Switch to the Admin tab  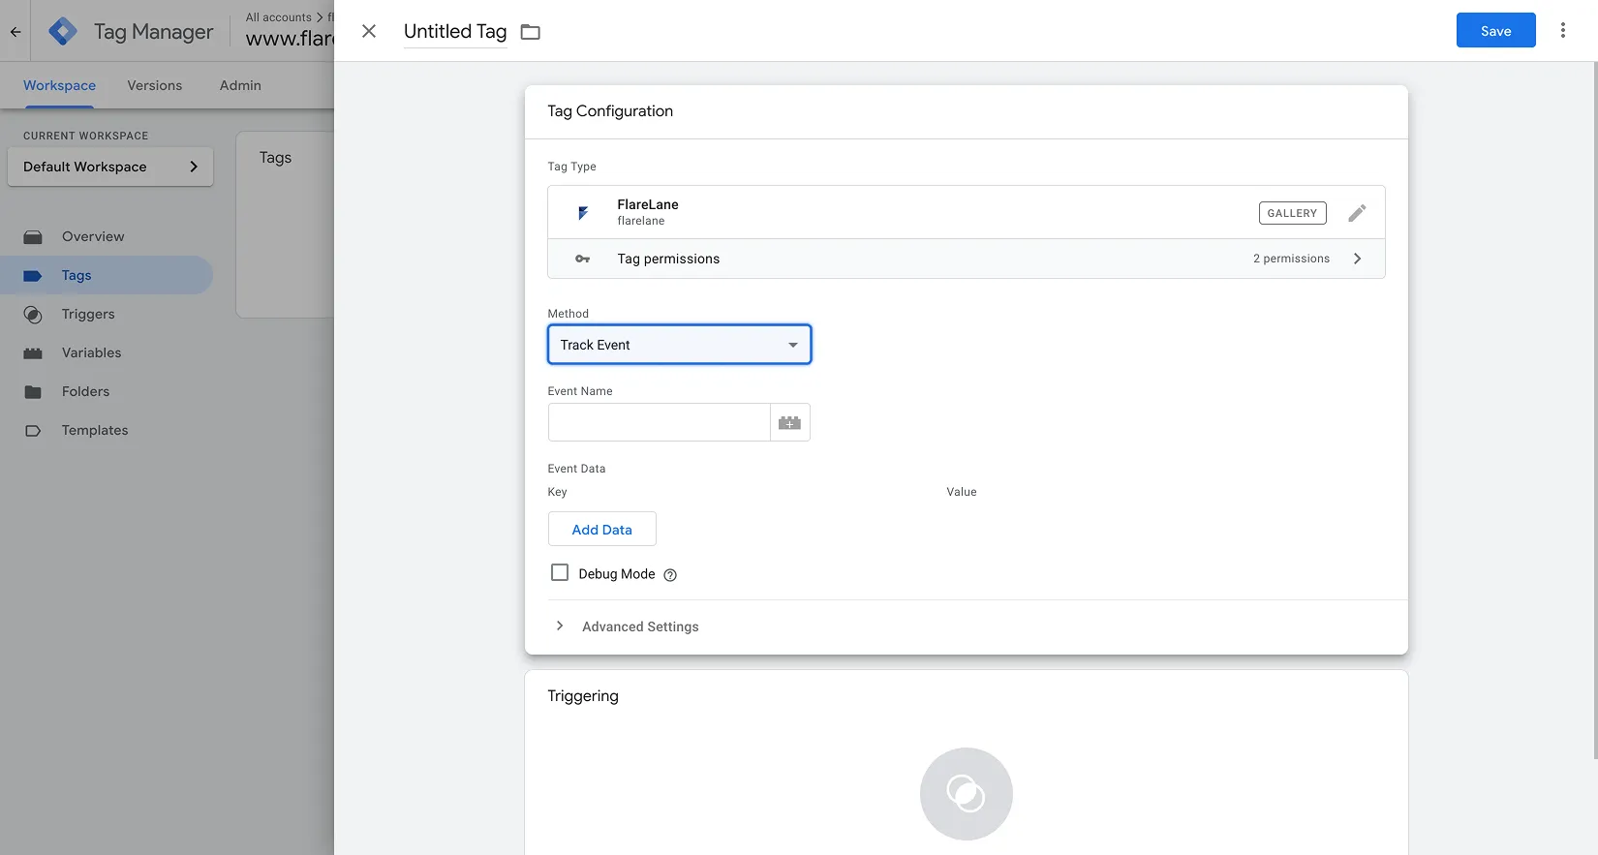[x=240, y=85]
